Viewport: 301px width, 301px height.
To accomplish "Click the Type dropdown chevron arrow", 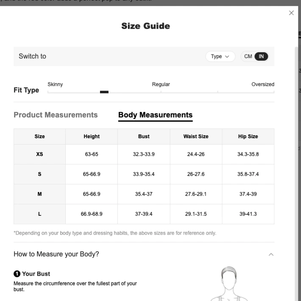I will pyautogui.click(x=227, y=56).
